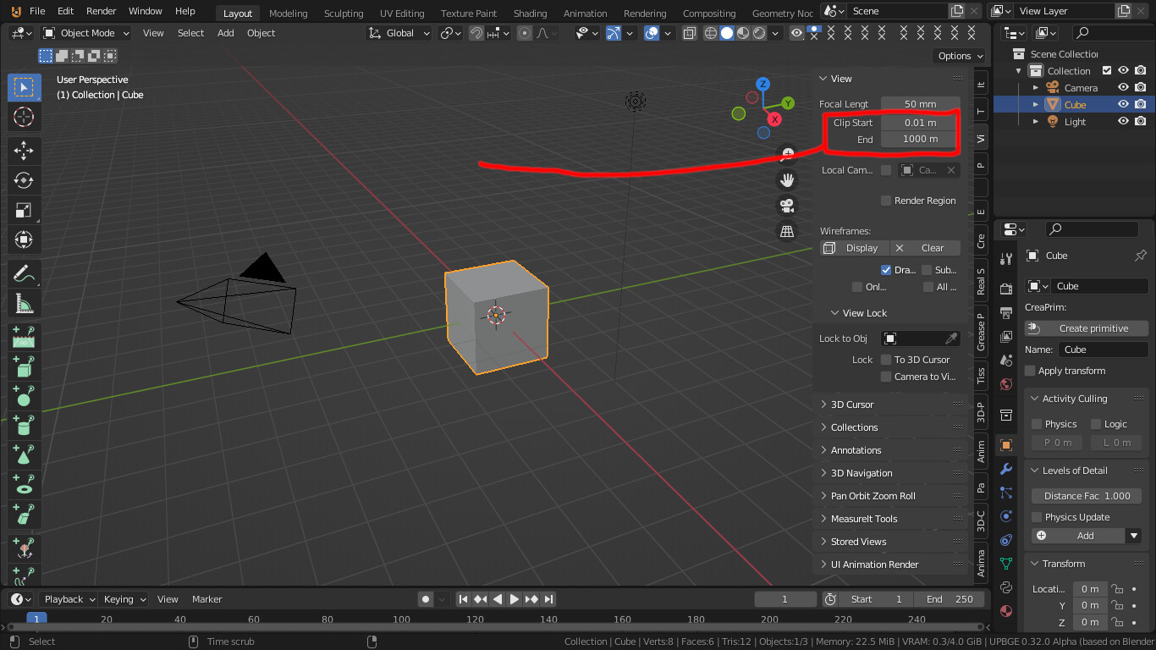The image size is (1156, 650).
Task: Hide the Light object in viewport
Action: [1124, 122]
